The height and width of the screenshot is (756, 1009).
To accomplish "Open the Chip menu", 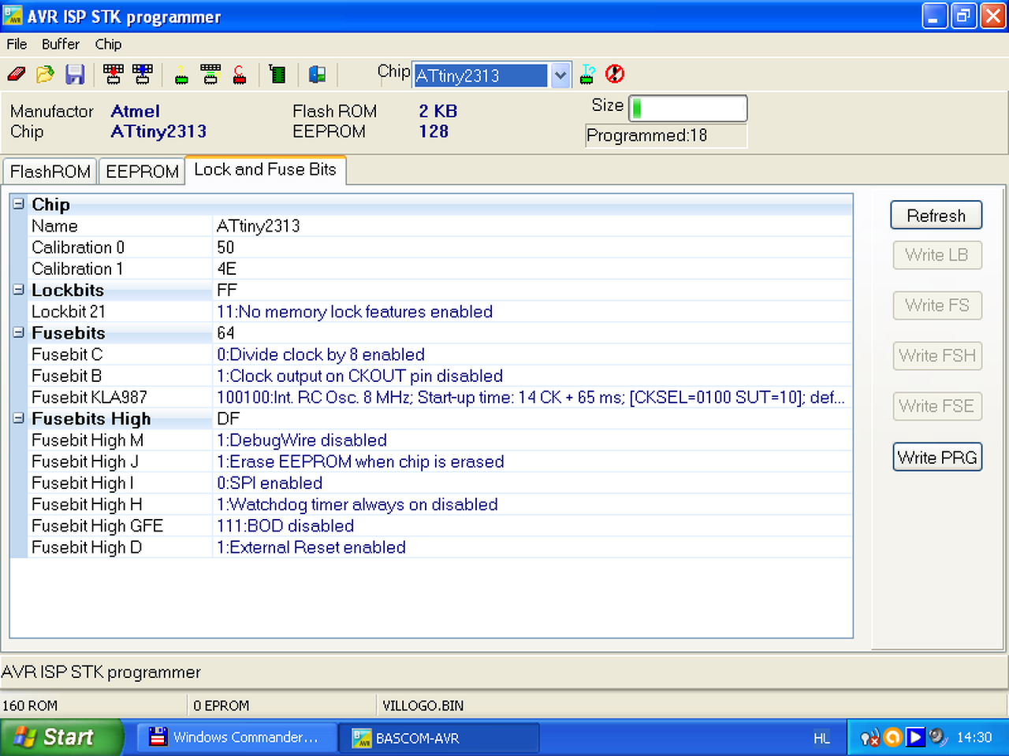I will pyautogui.click(x=108, y=44).
